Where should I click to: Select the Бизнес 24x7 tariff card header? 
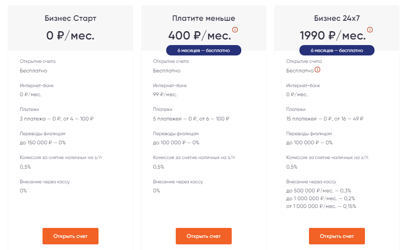[336, 18]
